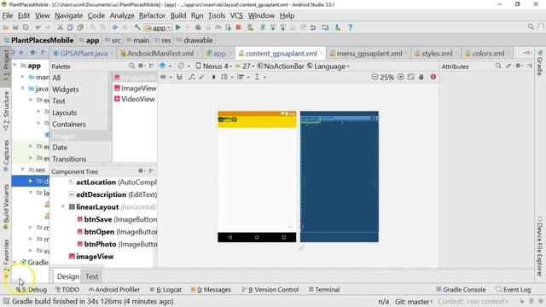
Task: Click the green Run app button
Action: click(x=178, y=27)
